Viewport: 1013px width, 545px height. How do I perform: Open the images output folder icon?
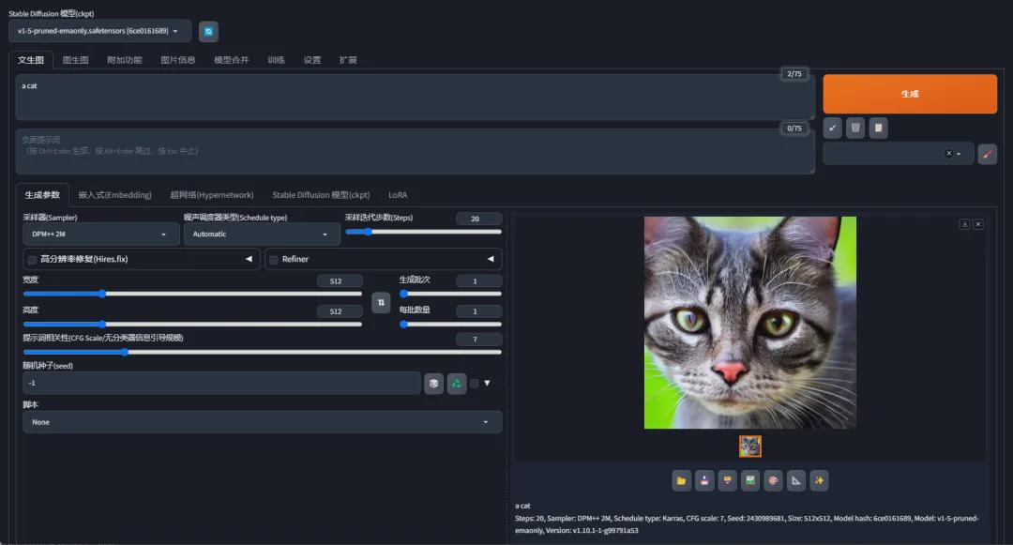[681, 480]
